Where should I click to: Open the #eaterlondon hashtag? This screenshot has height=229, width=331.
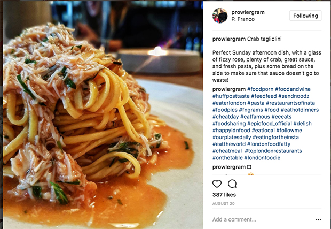[x=229, y=103]
